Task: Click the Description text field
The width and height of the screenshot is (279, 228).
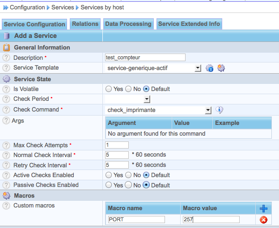Action: 145,58
